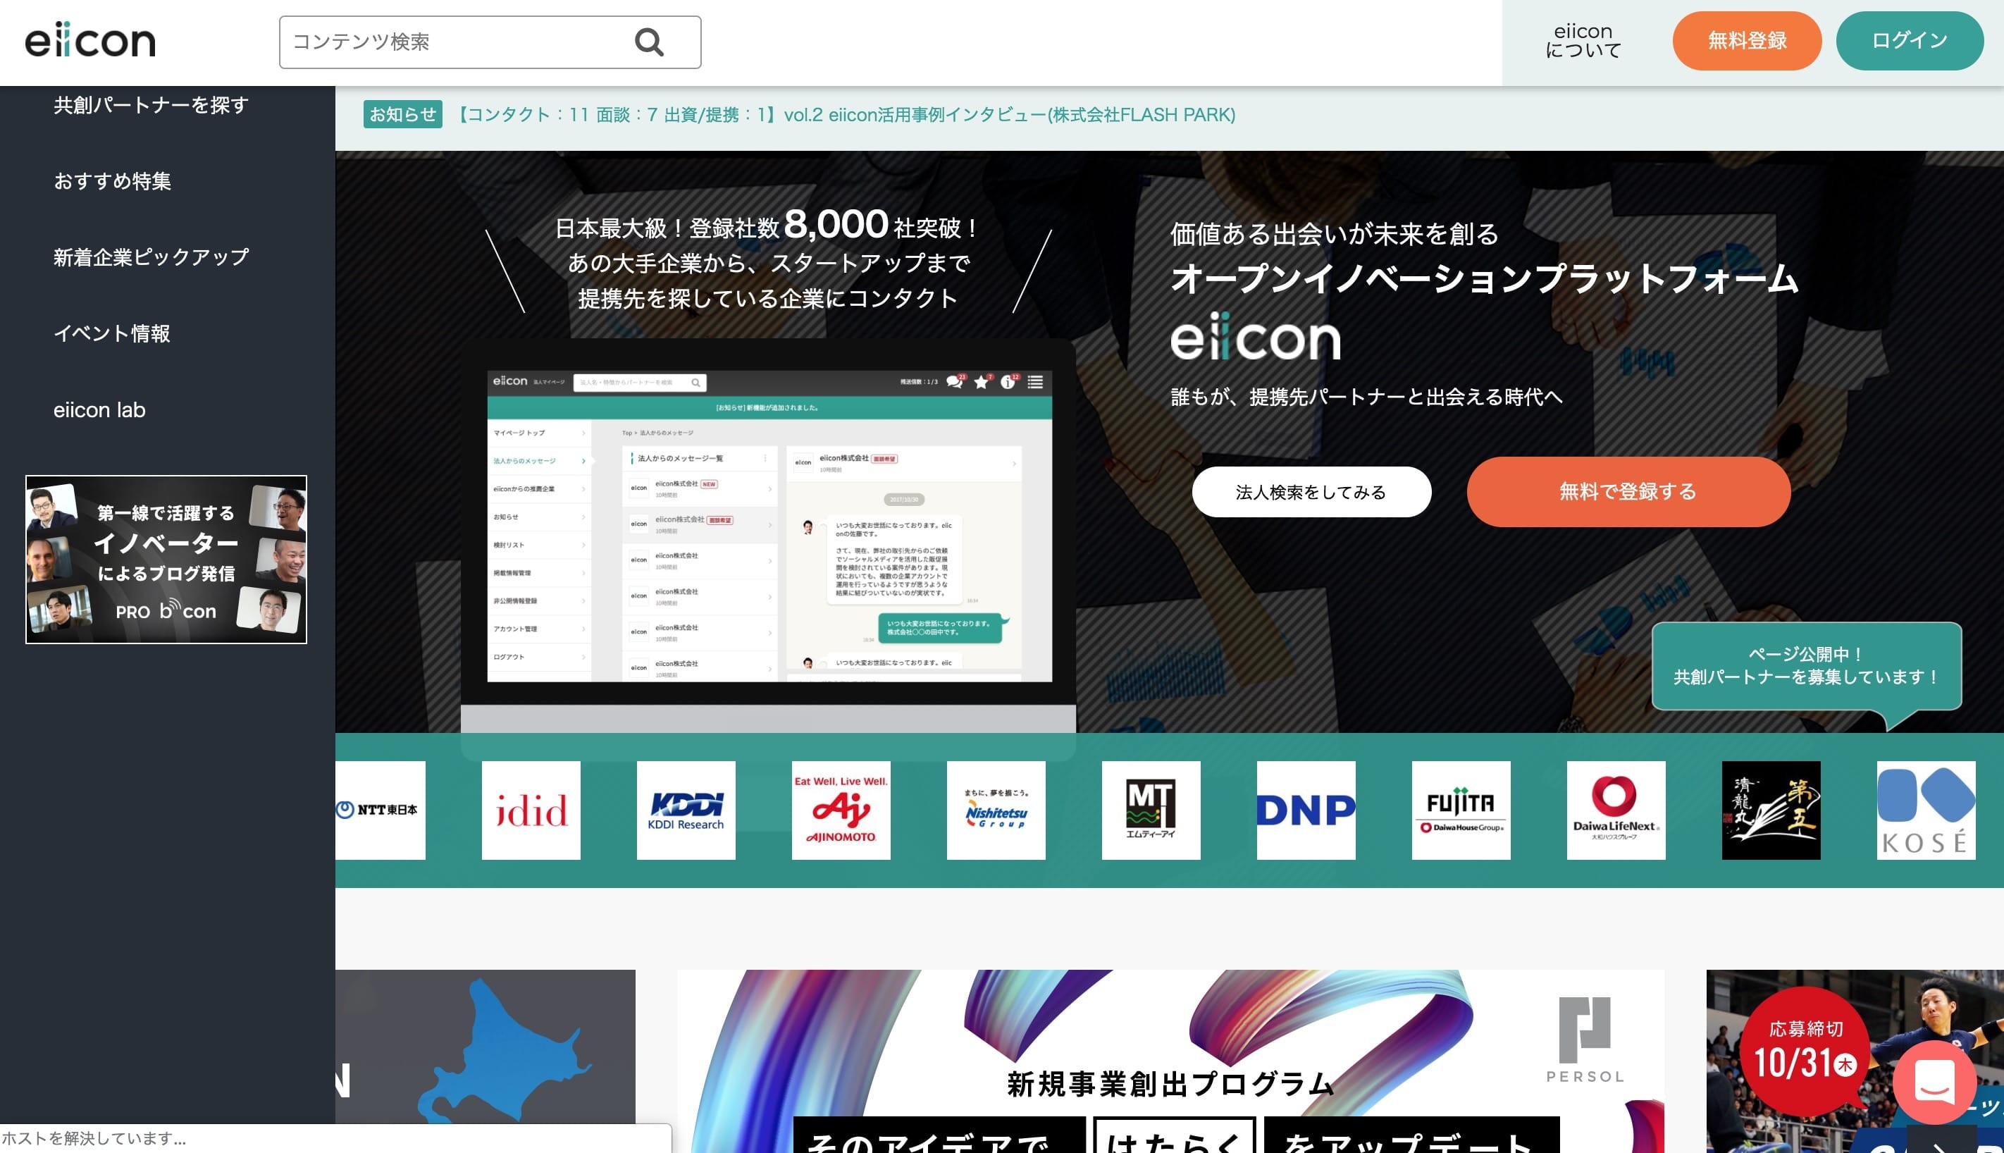The image size is (2004, 1153).
Task: Open the KDDI Research logo tile
Action: pyautogui.click(x=686, y=810)
